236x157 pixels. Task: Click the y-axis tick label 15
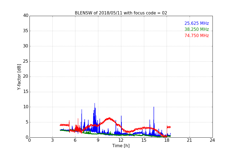pyautogui.click(x=26, y=92)
